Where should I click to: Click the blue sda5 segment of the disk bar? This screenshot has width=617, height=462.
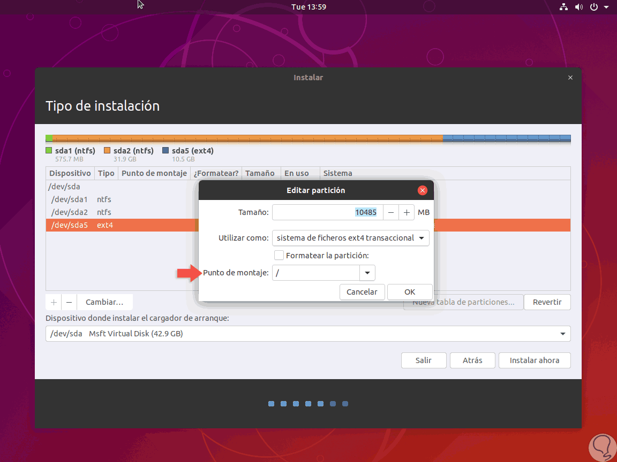(507, 138)
